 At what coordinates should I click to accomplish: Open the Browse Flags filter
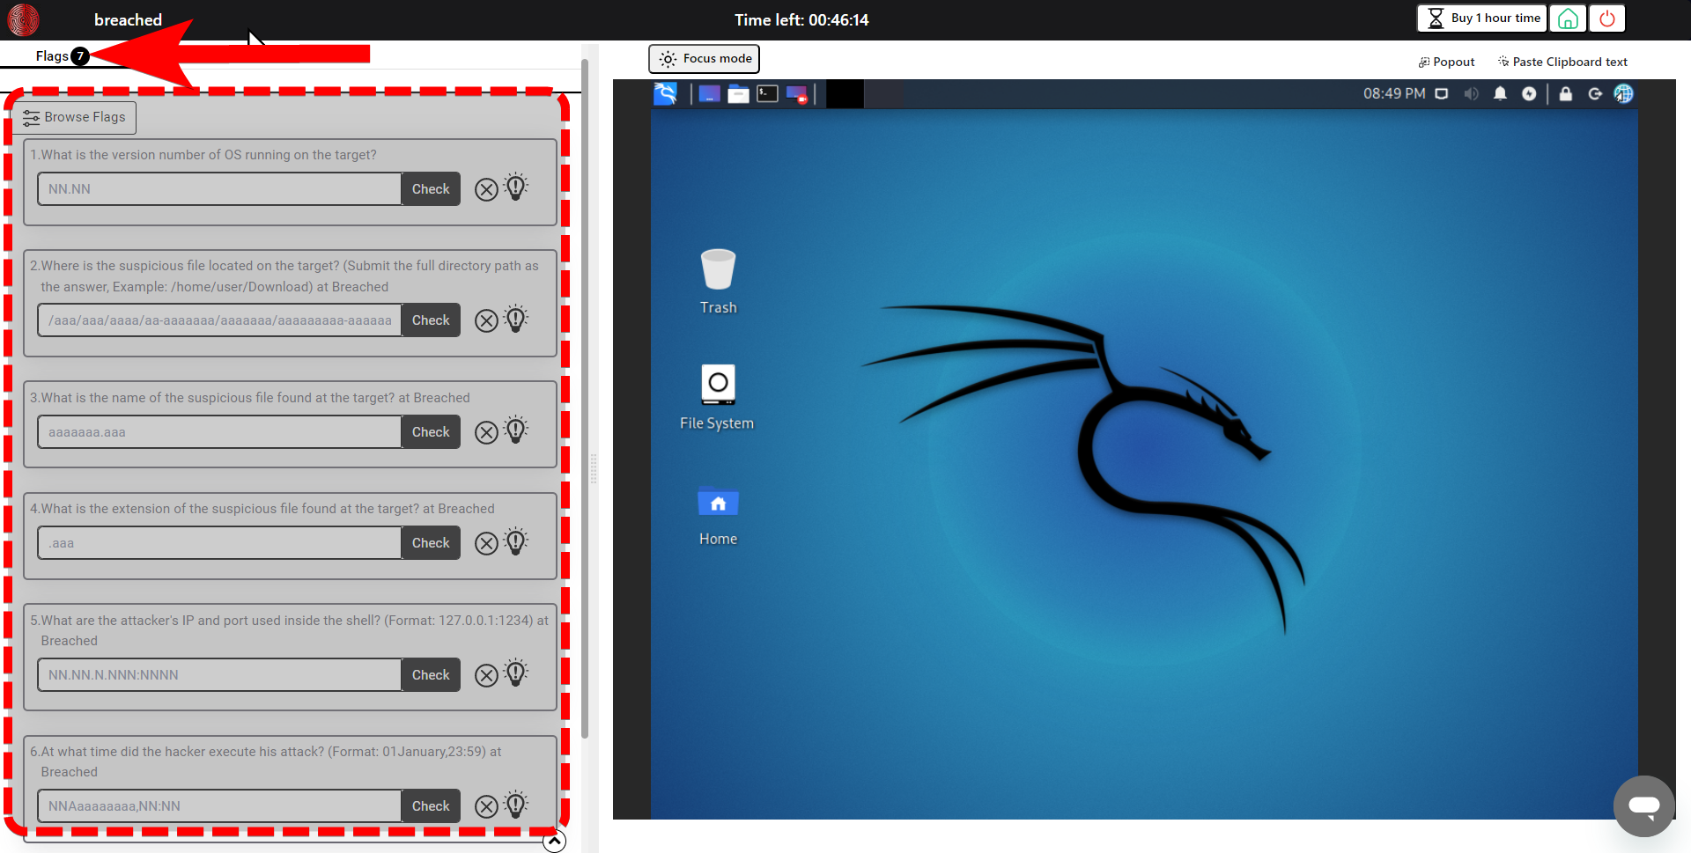click(75, 117)
